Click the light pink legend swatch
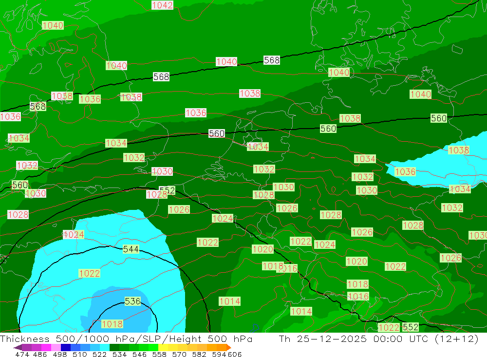Viewport: 487px width, 357px height. (x=56, y=347)
